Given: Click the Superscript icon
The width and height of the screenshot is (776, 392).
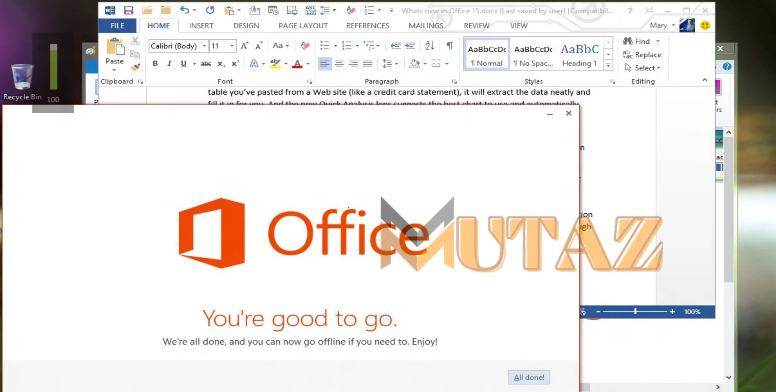Looking at the screenshot, I should click(x=235, y=64).
